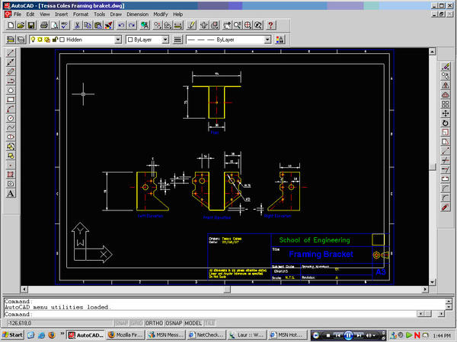Select the Ellipse draw tool
This screenshot has height=342, width=457.
coord(11,137)
